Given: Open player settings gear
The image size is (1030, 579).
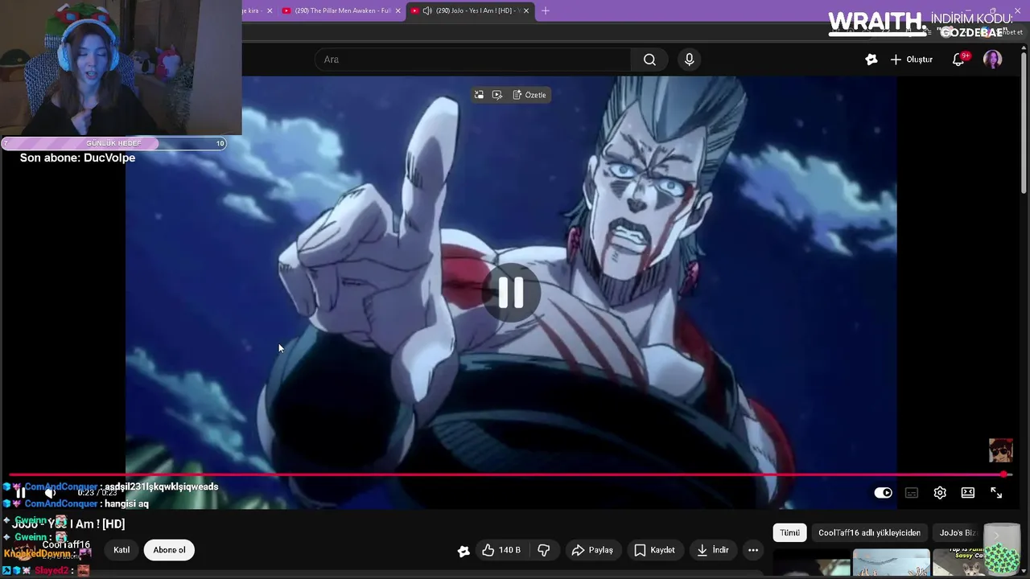Looking at the screenshot, I should (940, 493).
